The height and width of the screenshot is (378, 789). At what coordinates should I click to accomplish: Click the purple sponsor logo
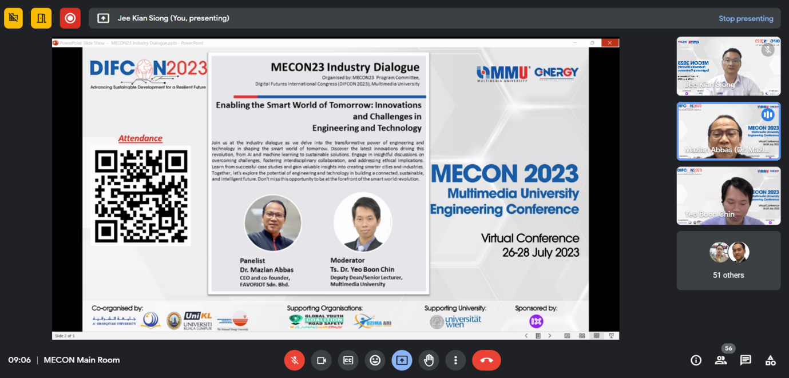(536, 321)
